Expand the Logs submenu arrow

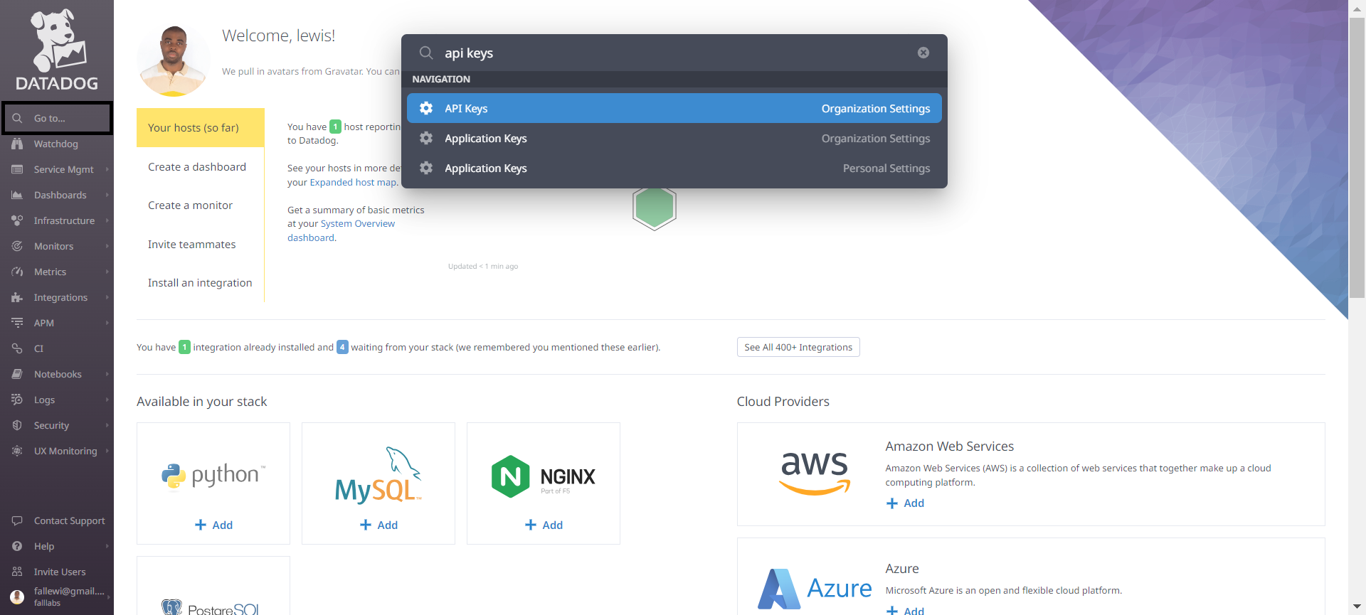[107, 400]
